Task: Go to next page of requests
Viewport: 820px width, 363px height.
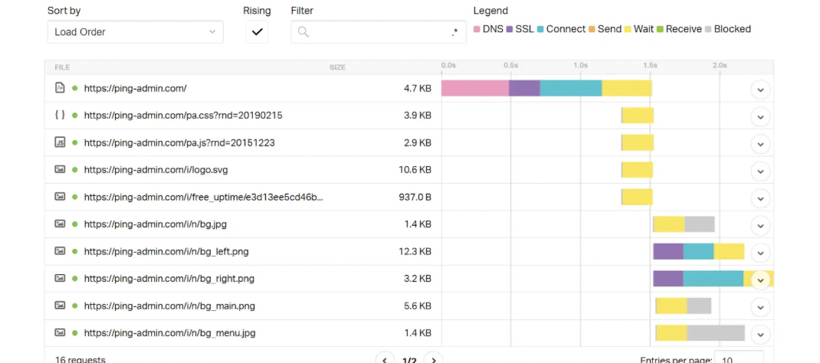Action: click(434, 360)
